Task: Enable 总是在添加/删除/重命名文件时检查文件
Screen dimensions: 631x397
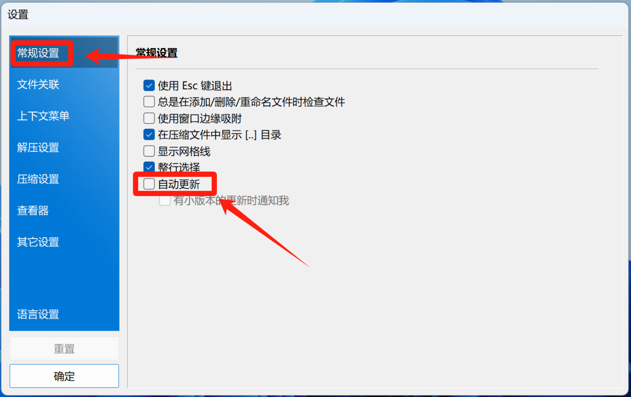Action: pos(149,102)
